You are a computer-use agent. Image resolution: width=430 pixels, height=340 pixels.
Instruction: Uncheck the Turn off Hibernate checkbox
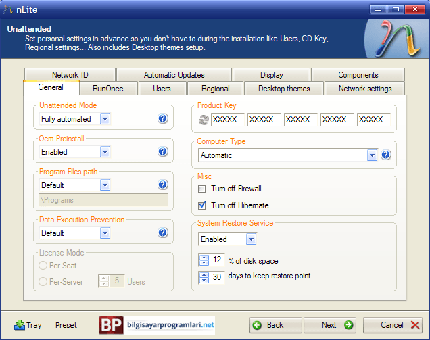click(202, 205)
